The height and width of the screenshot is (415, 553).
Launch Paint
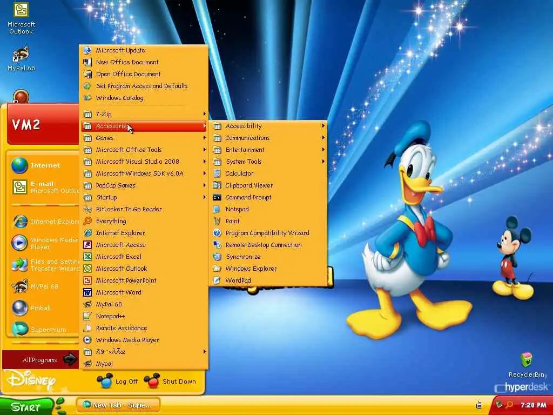click(x=268, y=221)
